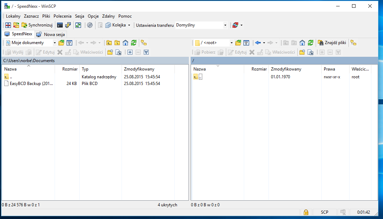The width and height of the screenshot is (383, 219).
Task: Click the local select files funnel icon
Action: click(x=146, y=52)
